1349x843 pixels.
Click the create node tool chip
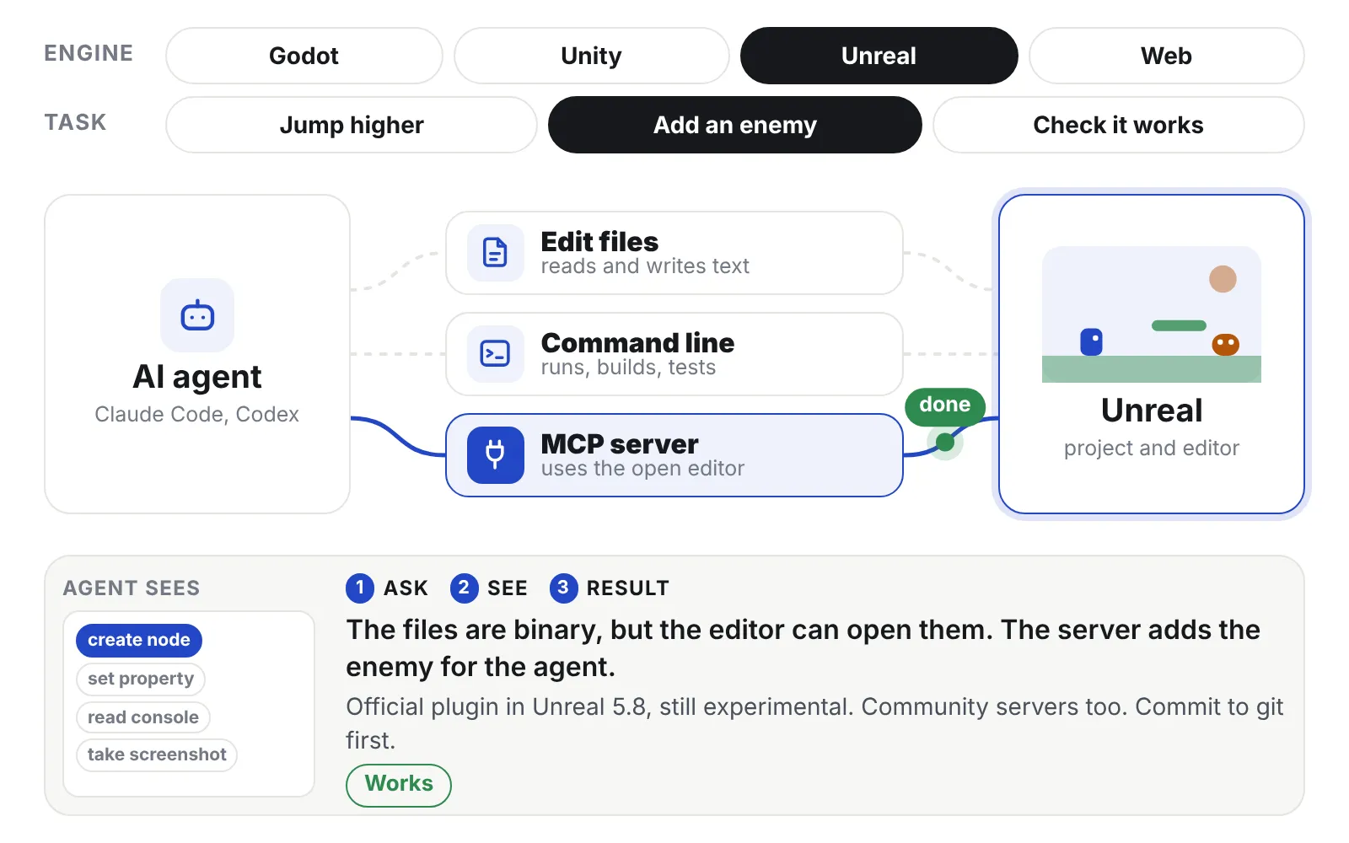(139, 641)
